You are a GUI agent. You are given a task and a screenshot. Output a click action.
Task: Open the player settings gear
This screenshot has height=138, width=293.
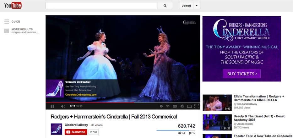(182, 106)
